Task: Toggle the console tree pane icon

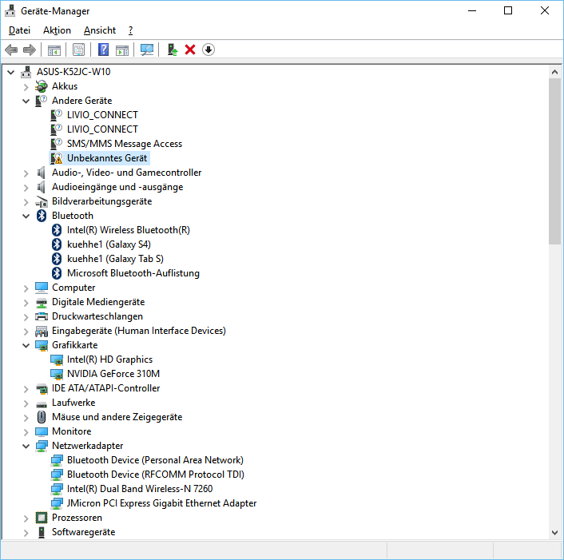Action: click(x=54, y=50)
